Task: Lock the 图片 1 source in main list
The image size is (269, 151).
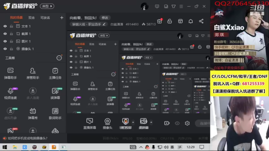Action: coord(11,41)
